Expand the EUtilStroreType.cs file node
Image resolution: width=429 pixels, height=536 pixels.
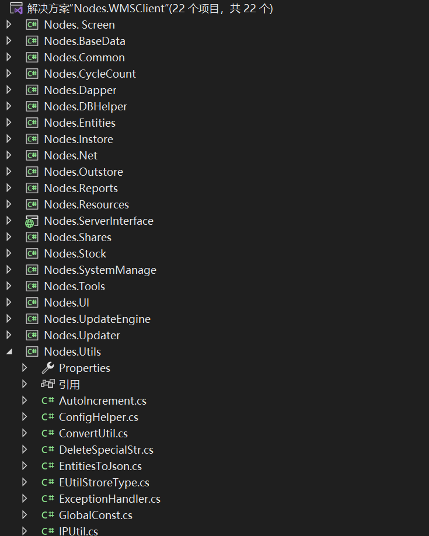tap(25, 482)
